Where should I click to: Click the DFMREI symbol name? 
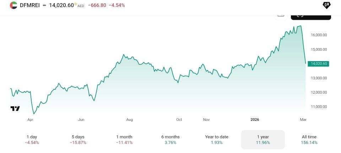click(30, 5)
